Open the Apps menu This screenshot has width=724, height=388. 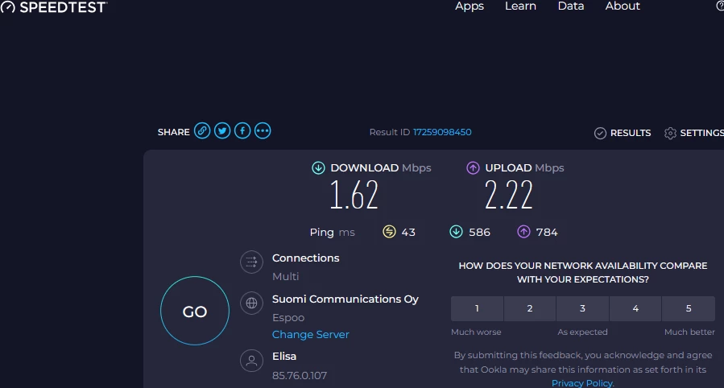coord(470,6)
